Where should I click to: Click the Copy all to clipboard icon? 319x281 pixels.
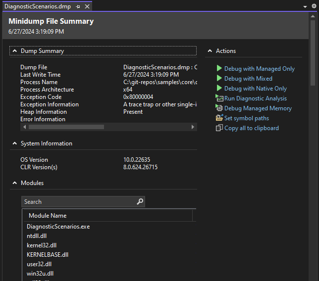(219, 128)
